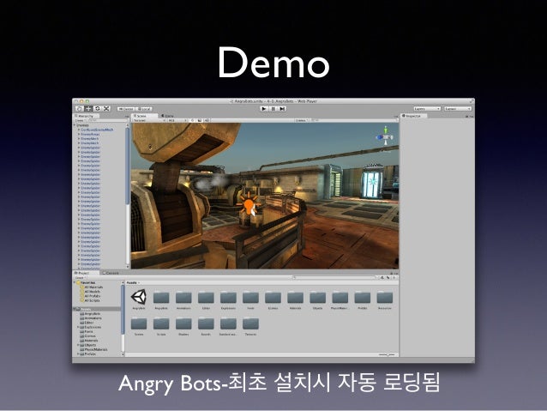
Task: Click the scene orientation gizmo
Action: click(386, 136)
